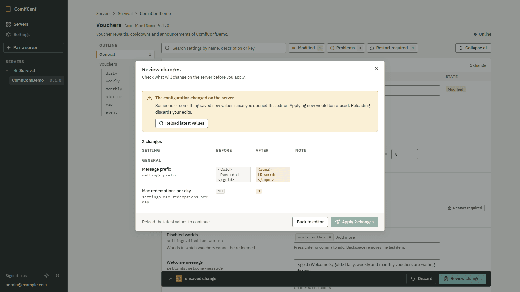Click Servers breadcrumb link
Image resolution: width=520 pixels, height=292 pixels.
pyautogui.click(x=103, y=14)
